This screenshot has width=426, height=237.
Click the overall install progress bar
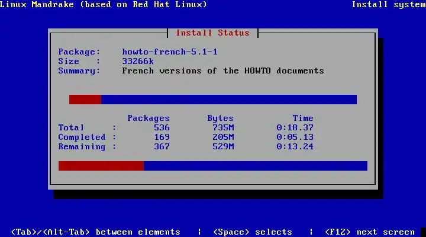[213, 166]
